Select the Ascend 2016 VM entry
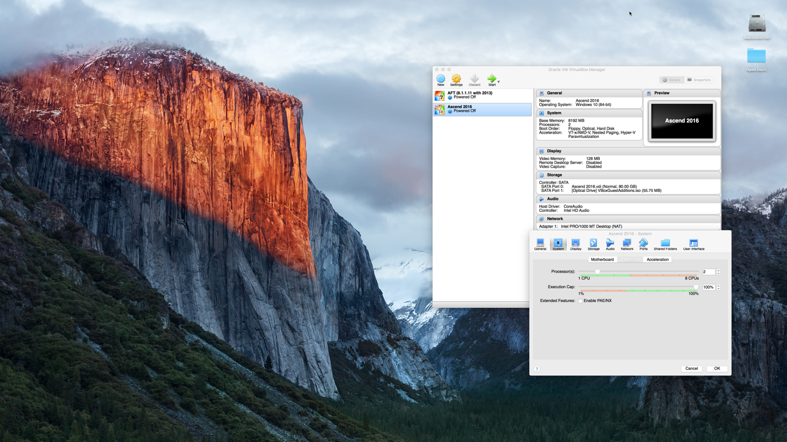Image resolution: width=787 pixels, height=442 pixels. pos(482,109)
